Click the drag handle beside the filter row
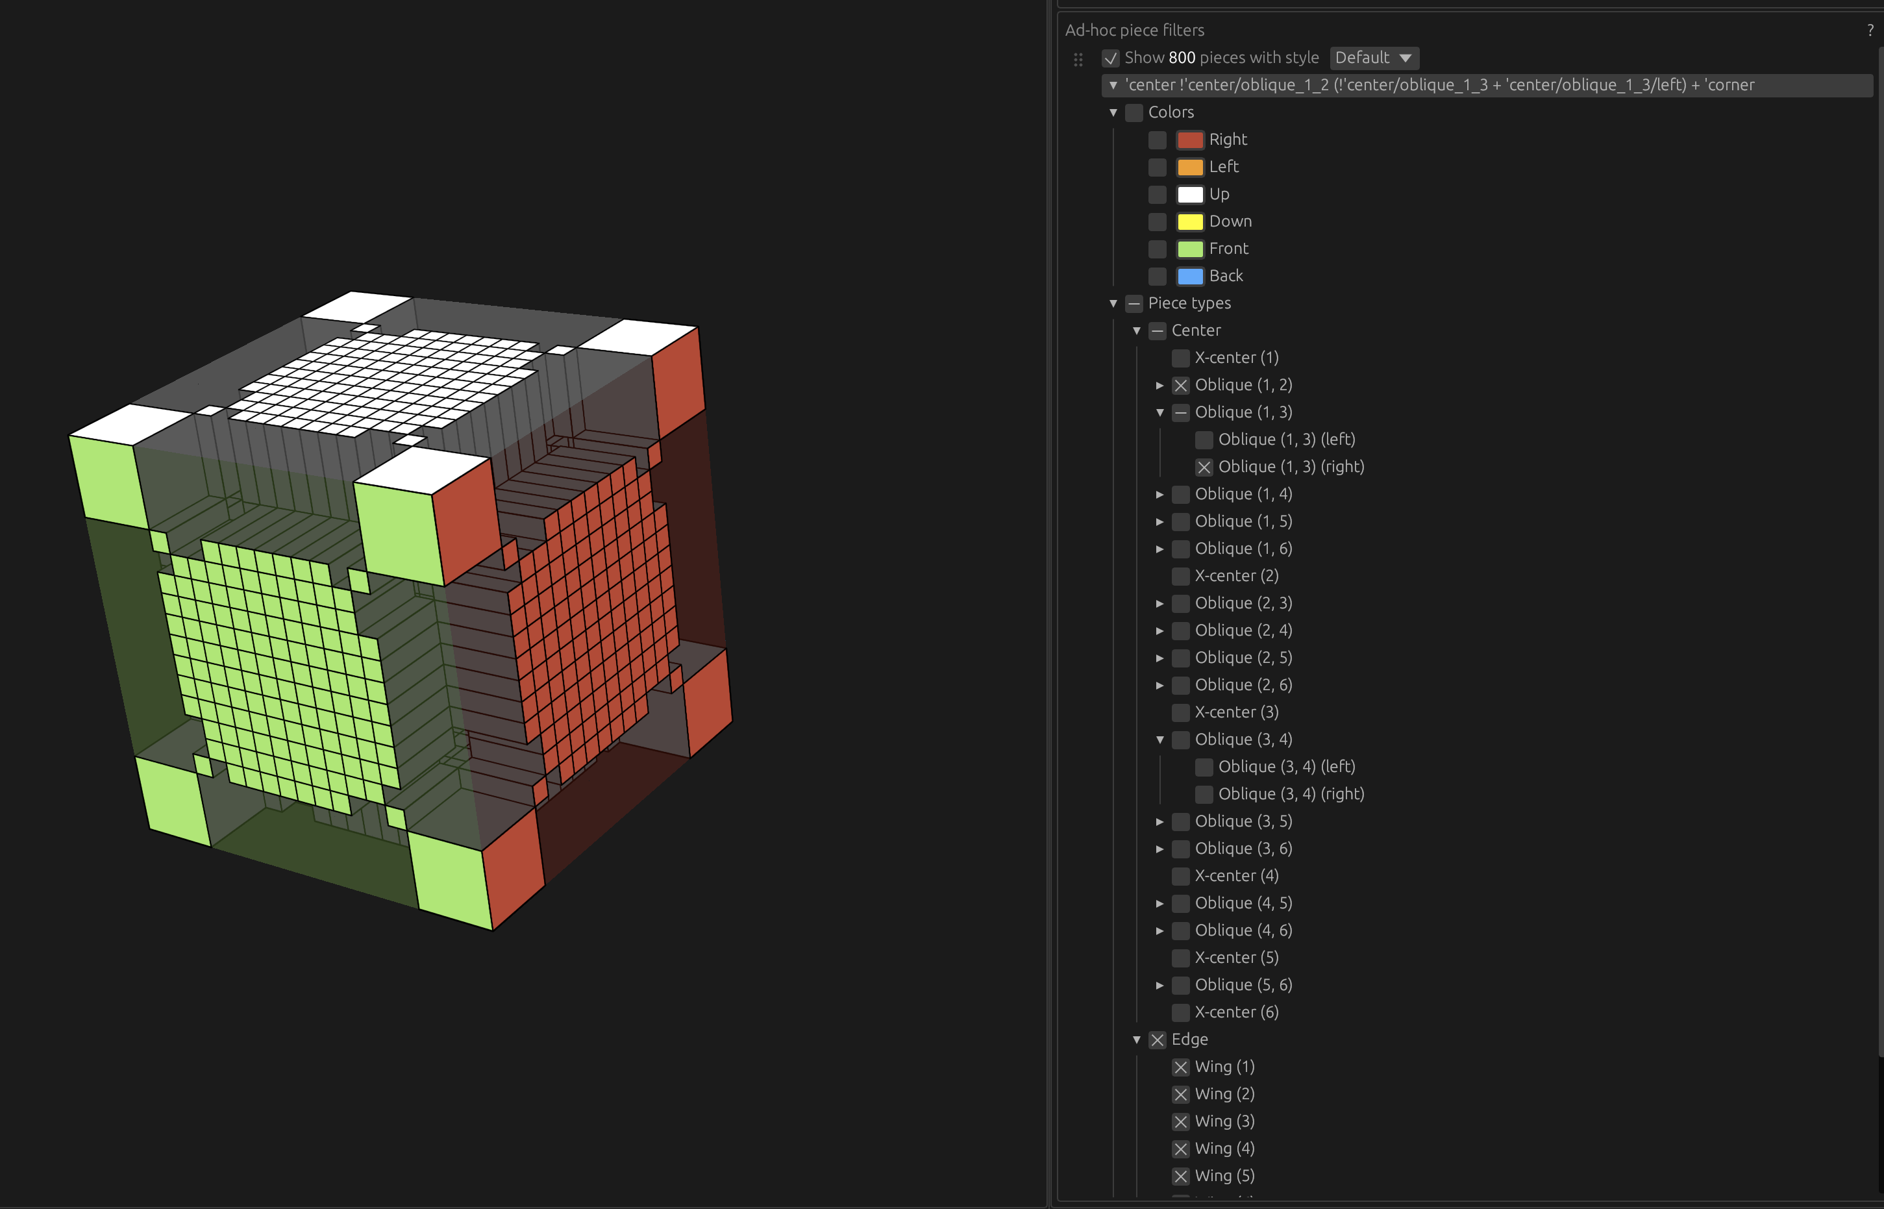The image size is (1884, 1209). (1078, 59)
